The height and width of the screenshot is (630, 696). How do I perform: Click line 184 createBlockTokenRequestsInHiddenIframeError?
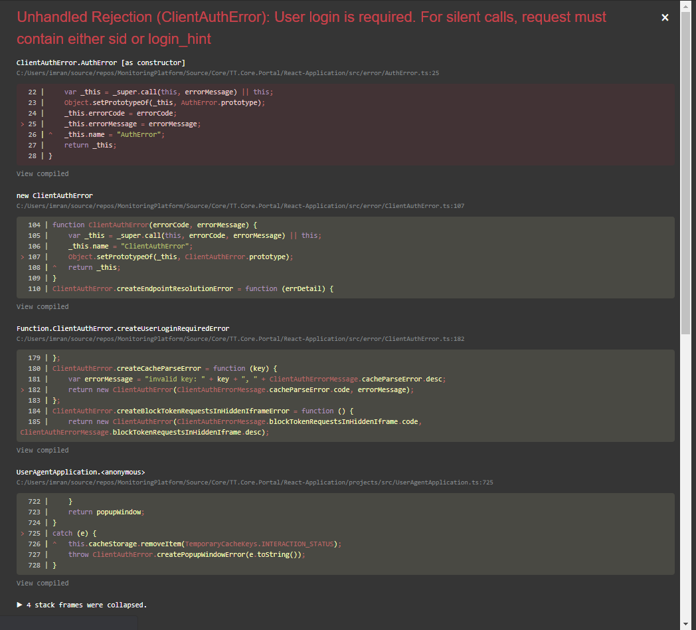pyautogui.click(x=203, y=411)
